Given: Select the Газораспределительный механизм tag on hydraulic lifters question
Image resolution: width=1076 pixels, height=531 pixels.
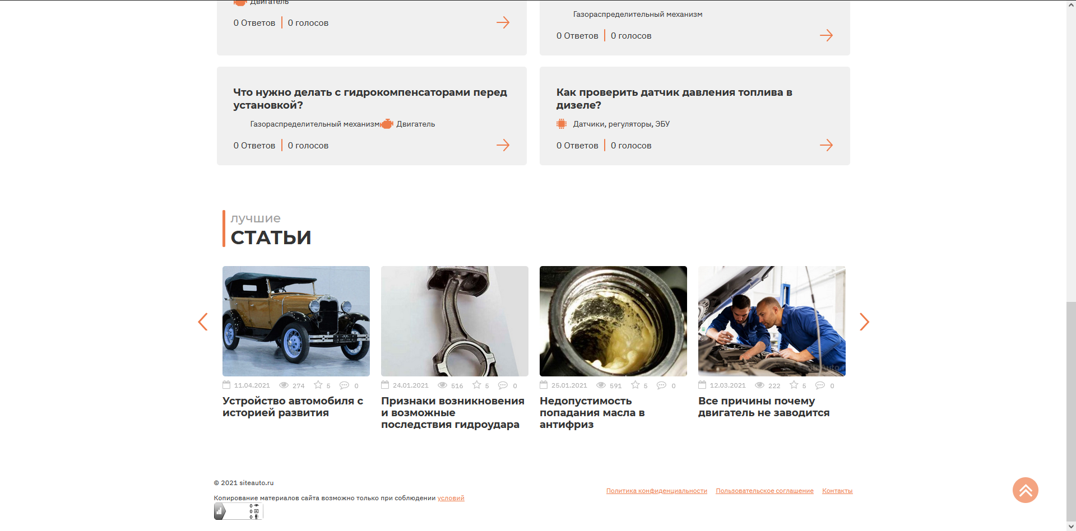Looking at the screenshot, I should tap(315, 124).
